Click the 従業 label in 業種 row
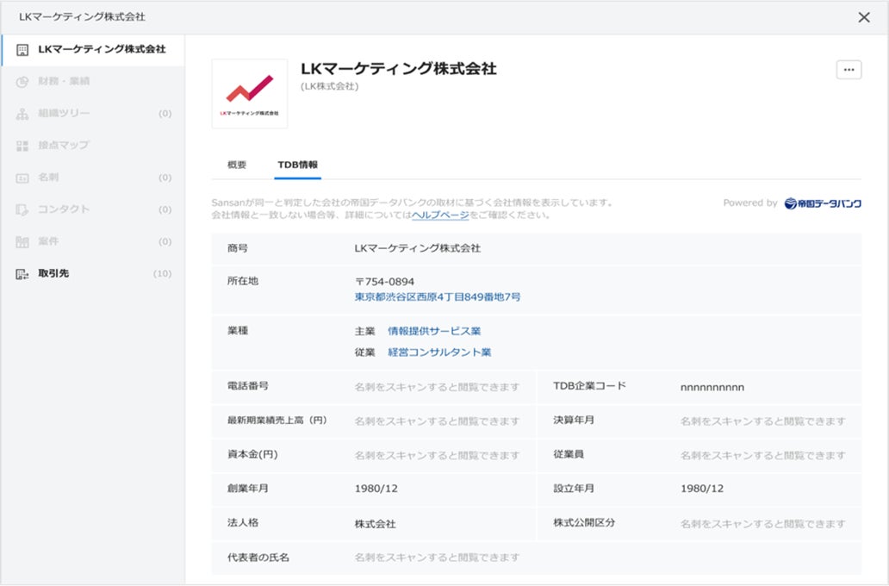Screen dimensions: 889x586 364,352
